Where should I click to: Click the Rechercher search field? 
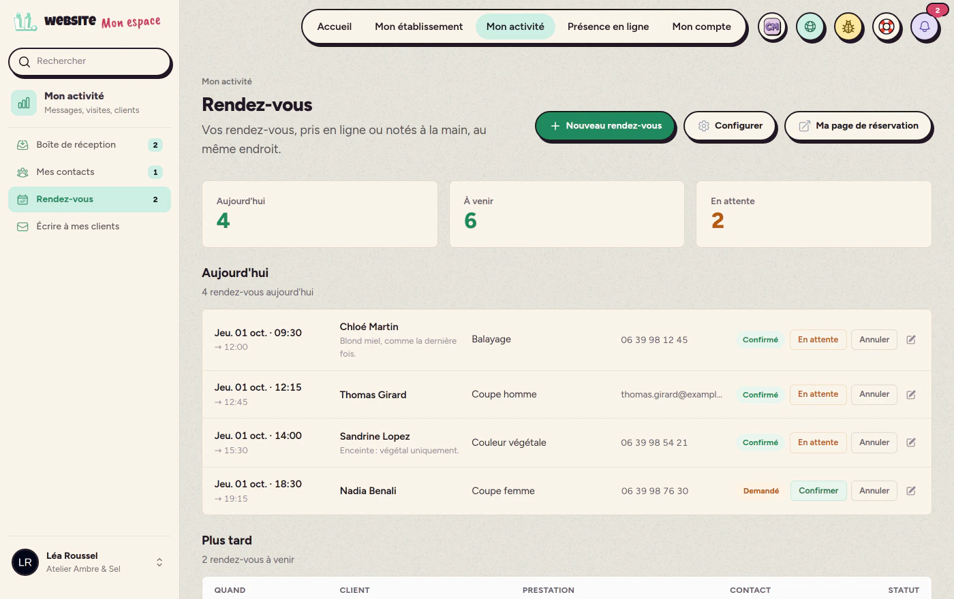(x=89, y=61)
